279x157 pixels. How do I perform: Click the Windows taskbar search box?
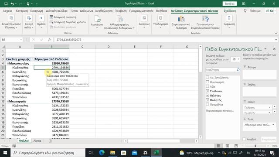click(x=48, y=153)
